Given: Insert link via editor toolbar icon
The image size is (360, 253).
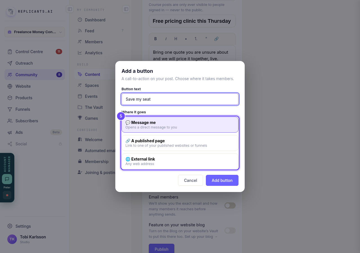Looking at the screenshot, I should [x=216, y=39].
